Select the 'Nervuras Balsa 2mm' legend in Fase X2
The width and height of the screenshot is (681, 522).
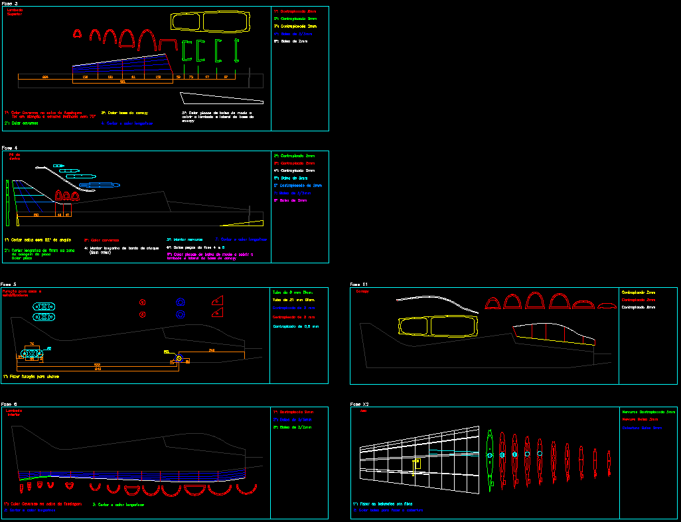[641, 419]
